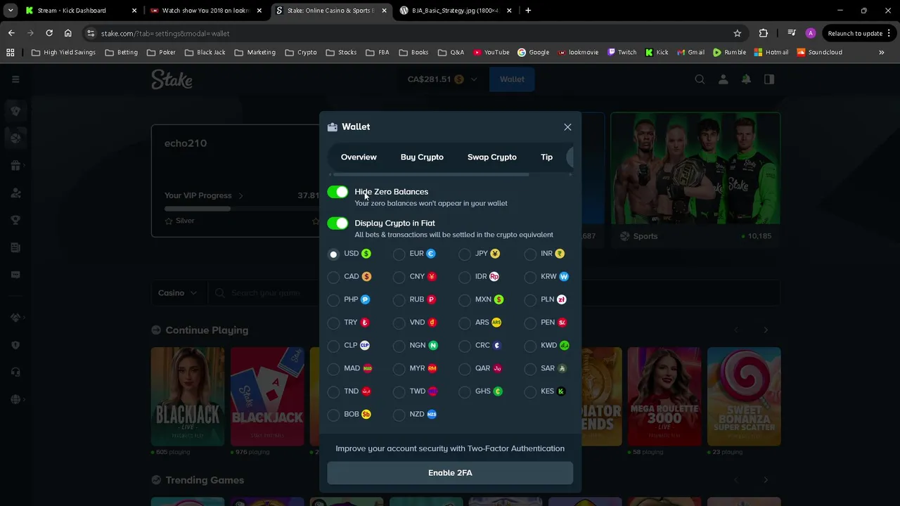Open the Swap Crypto tab
900x506 pixels.
492,157
